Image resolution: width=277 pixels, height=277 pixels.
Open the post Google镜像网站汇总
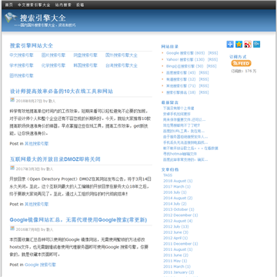pyautogui.click(x=78, y=220)
